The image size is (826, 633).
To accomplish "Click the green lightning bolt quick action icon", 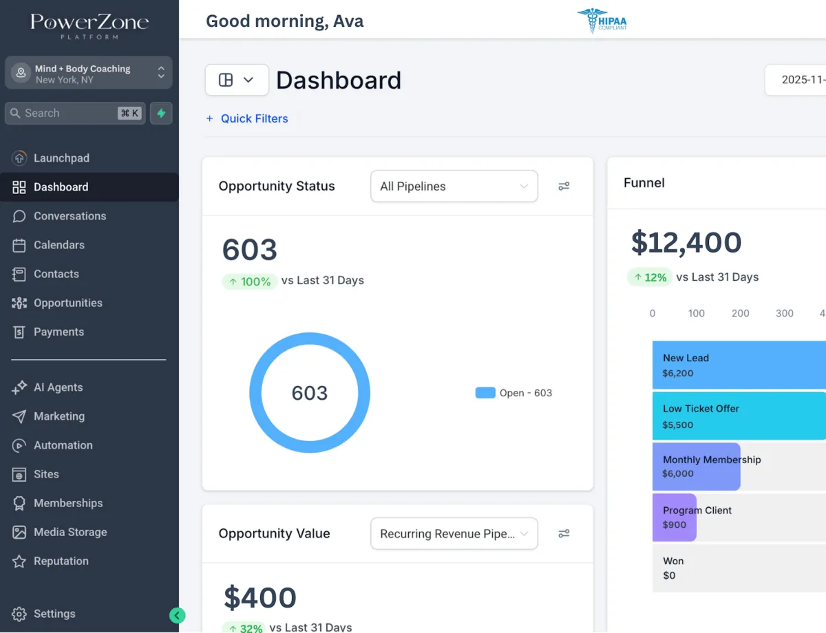I will (161, 114).
